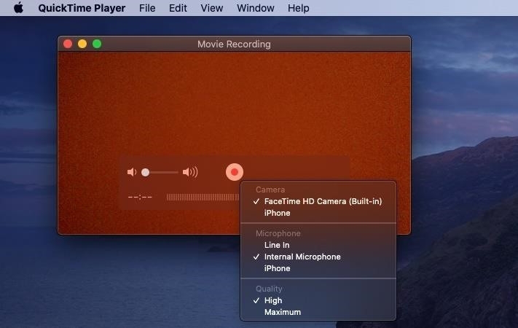Open the QuickTime Player application menu
The height and width of the screenshot is (328, 518).
82,8
